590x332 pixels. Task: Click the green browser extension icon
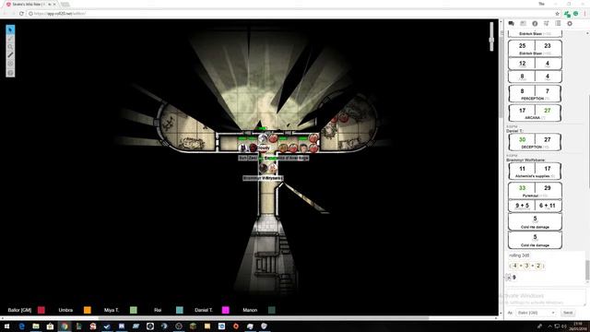pos(575,14)
